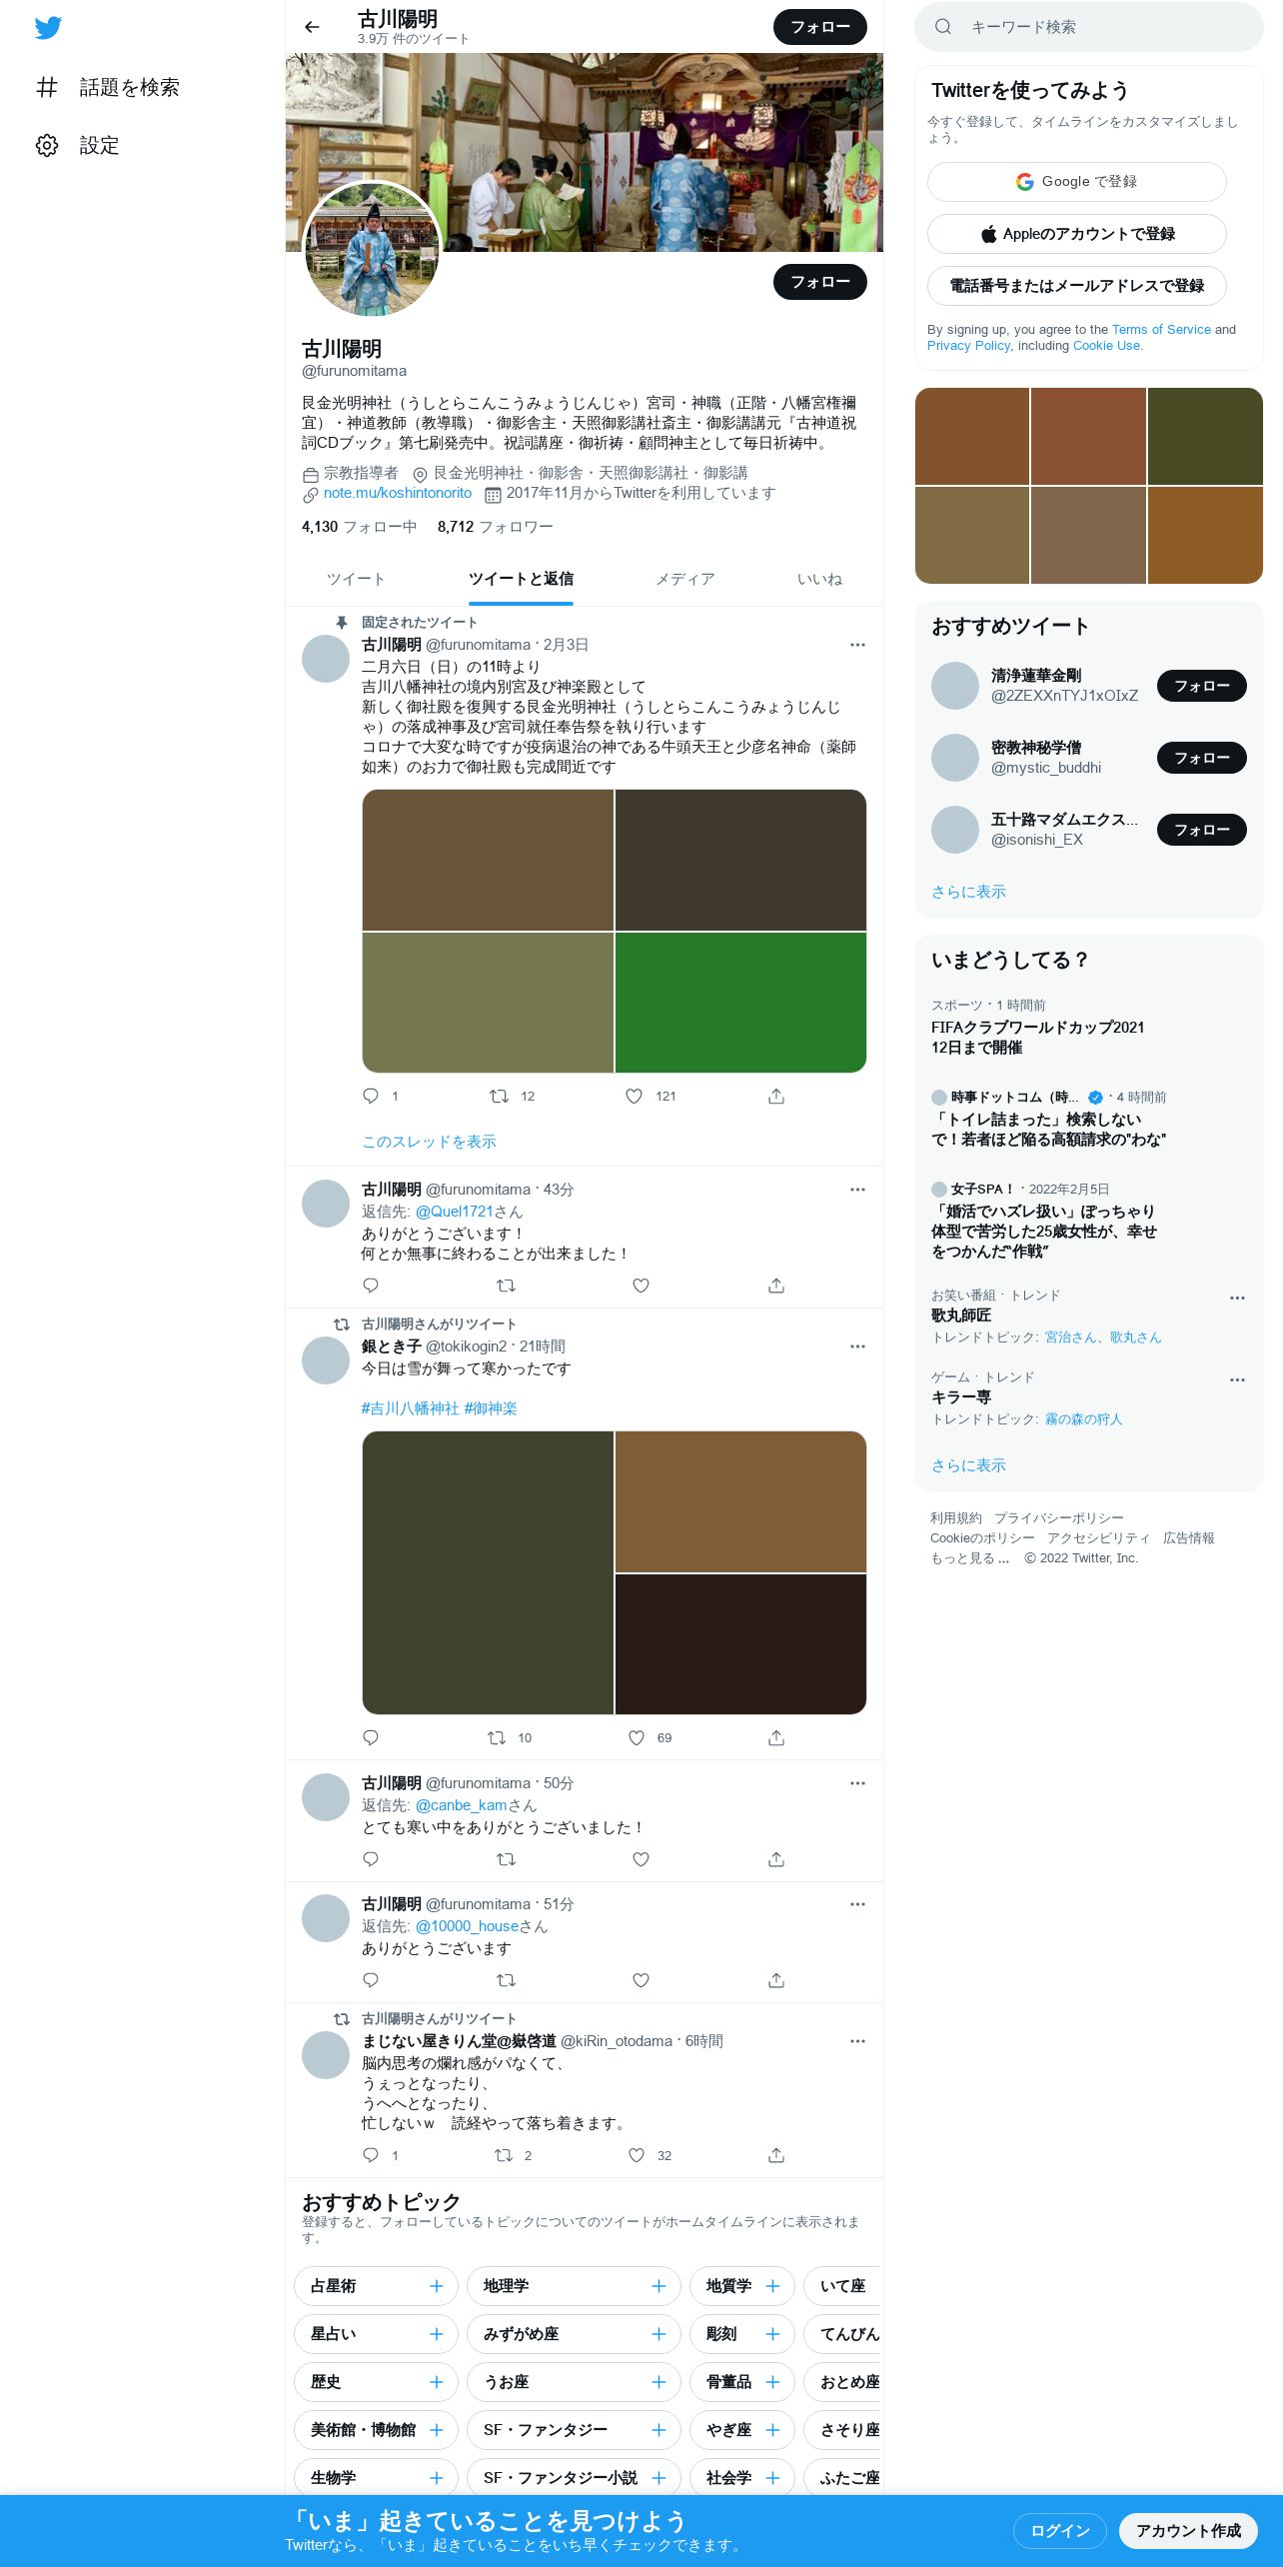Open the more options for 歌丸師匠 trend

tap(1237, 1297)
